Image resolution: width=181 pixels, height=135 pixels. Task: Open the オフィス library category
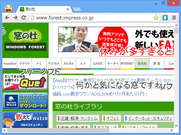coord(111,118)
